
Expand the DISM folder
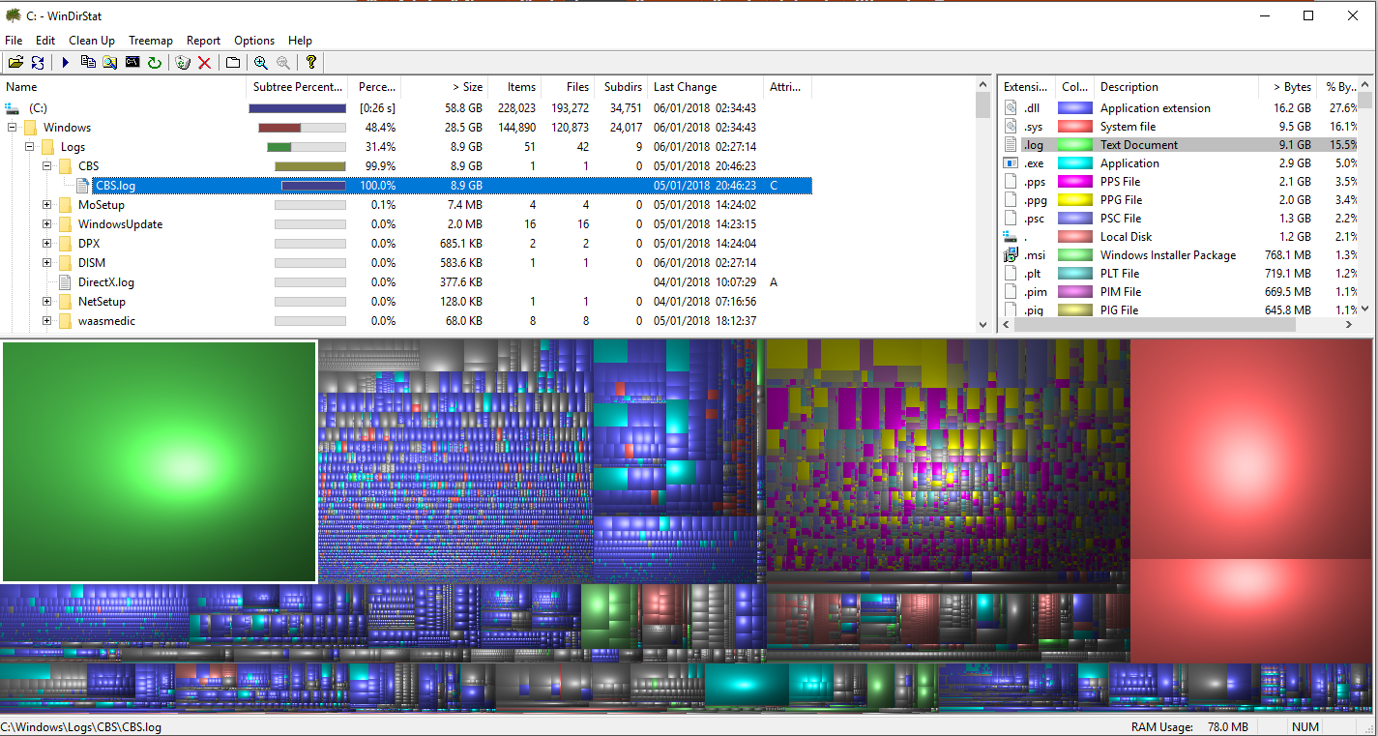47,263
